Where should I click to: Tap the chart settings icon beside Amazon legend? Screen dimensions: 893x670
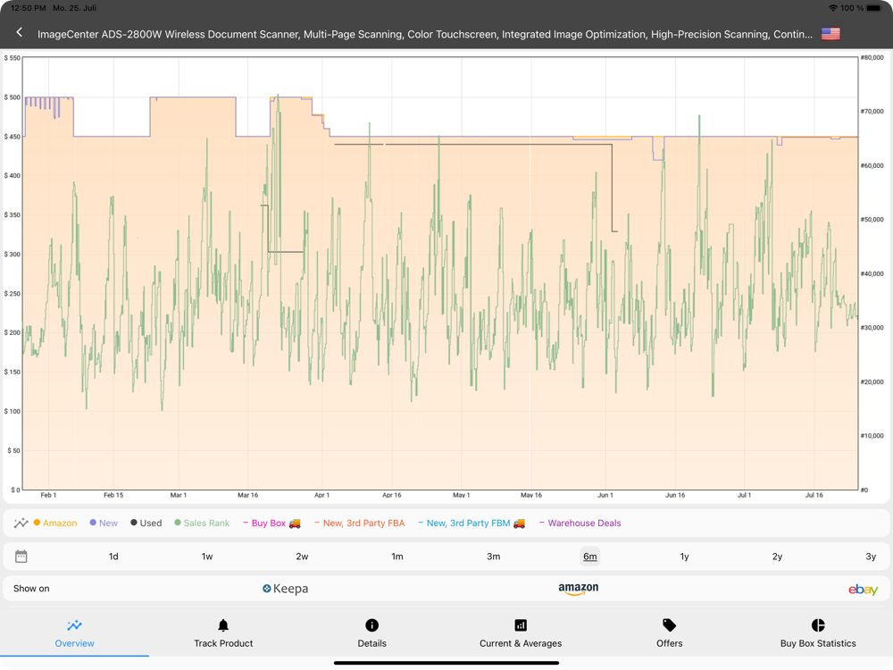pyautogui.click(x=21, y=523)
